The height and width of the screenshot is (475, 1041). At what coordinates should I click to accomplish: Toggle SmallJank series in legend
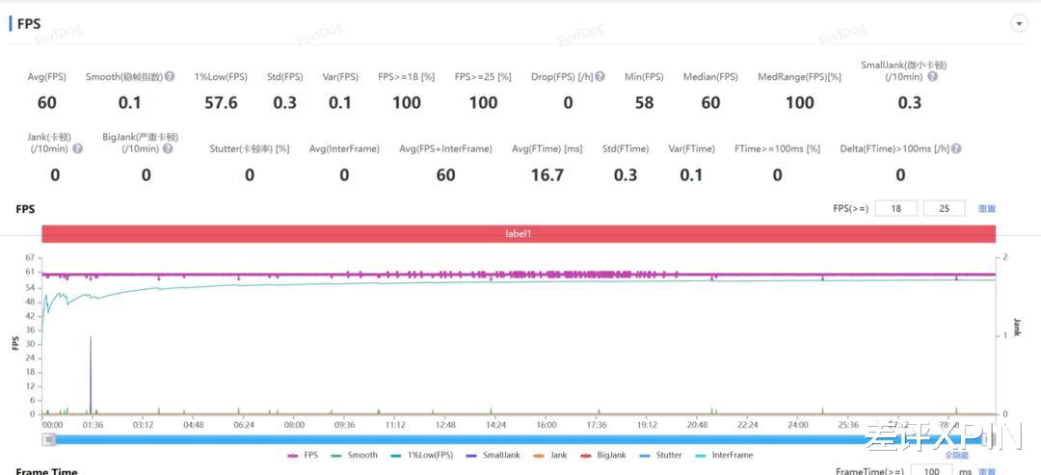pyautogui.click(x=492, y=455)
